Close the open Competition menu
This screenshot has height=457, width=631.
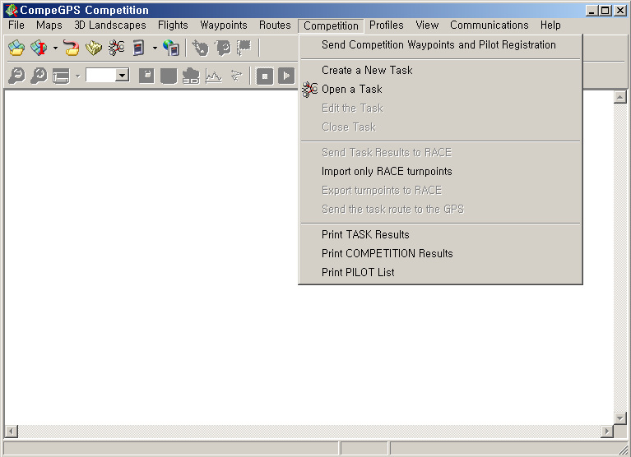tap(331, 25)
